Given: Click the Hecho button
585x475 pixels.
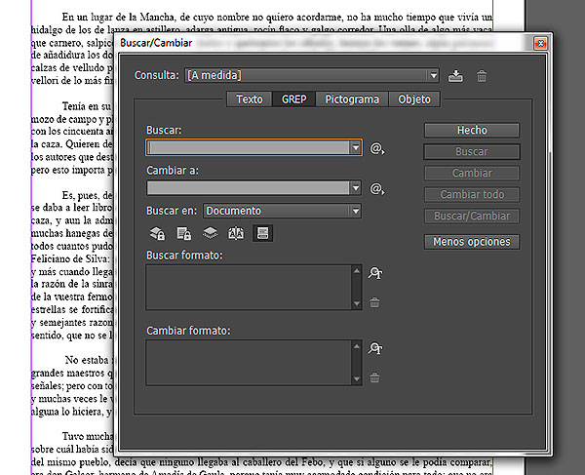Looking at the screenshot, I should (472, 131).
